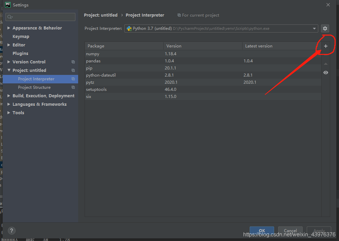339x241 pixels.
Task: Select python-dateutil package row
Action: point(203,75)
